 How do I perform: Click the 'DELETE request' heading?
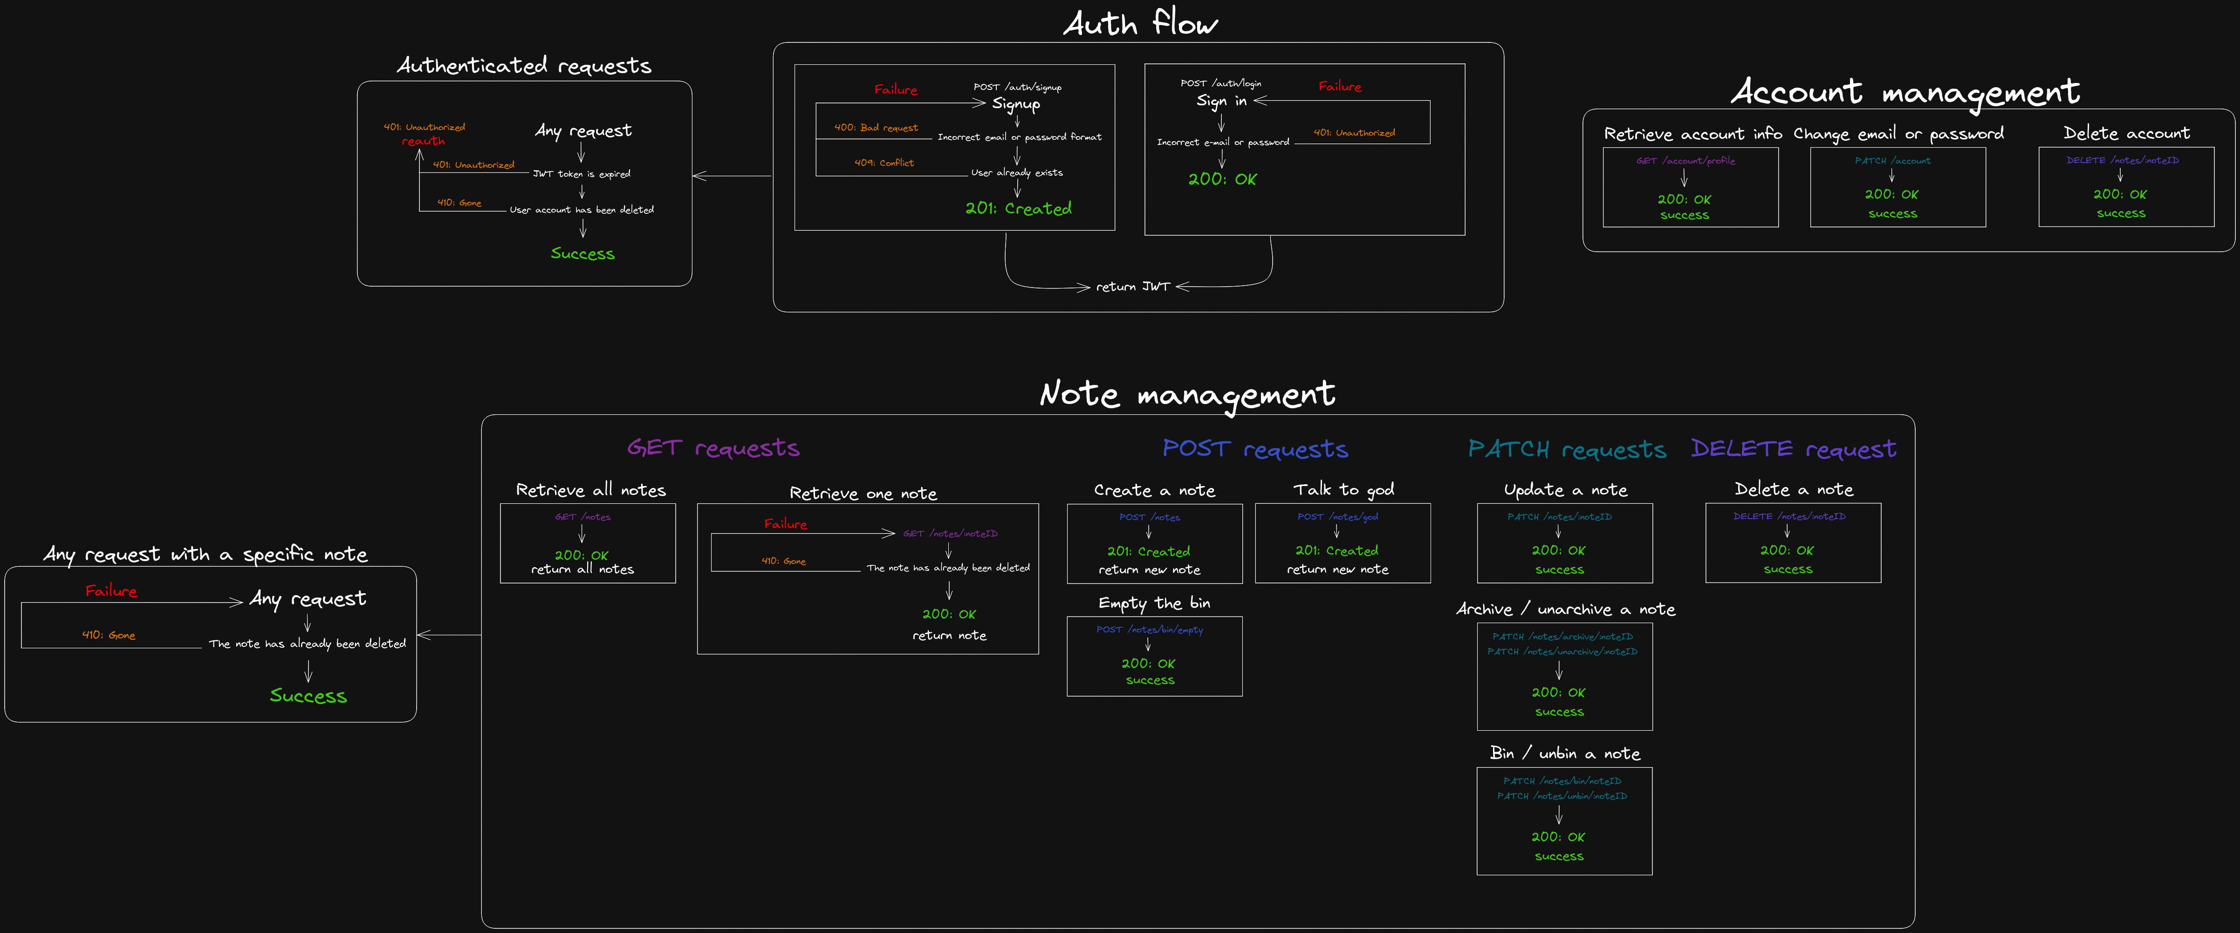point(1793,449)
